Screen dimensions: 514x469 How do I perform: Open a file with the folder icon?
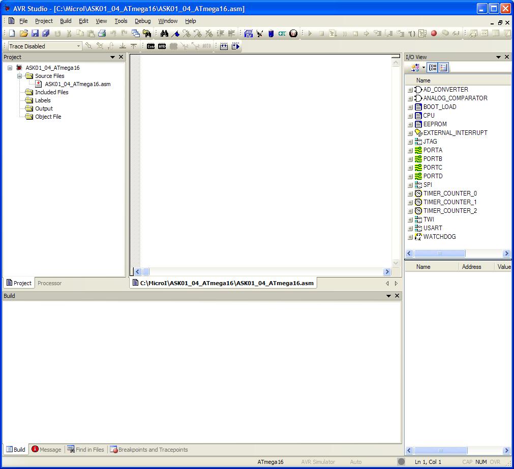(23, 33)
